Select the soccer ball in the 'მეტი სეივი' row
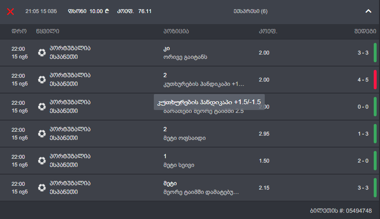 tap(42, 161)
